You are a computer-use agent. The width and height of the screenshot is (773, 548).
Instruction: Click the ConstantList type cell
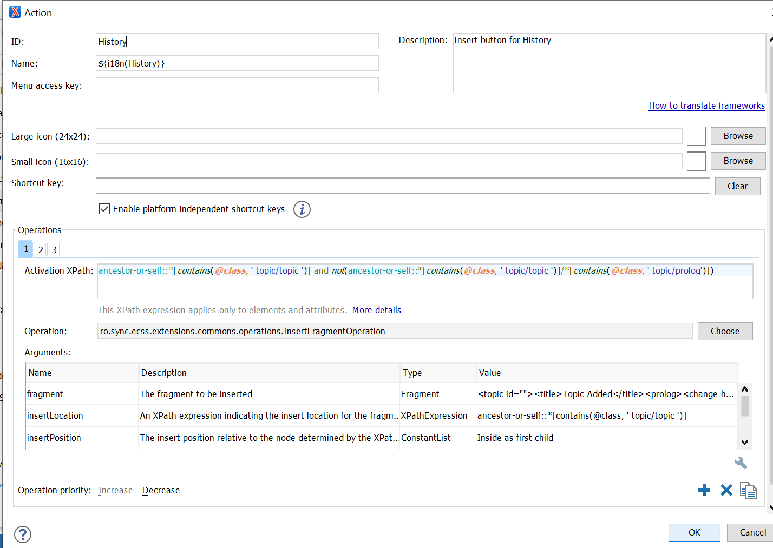tap(425, 438)
